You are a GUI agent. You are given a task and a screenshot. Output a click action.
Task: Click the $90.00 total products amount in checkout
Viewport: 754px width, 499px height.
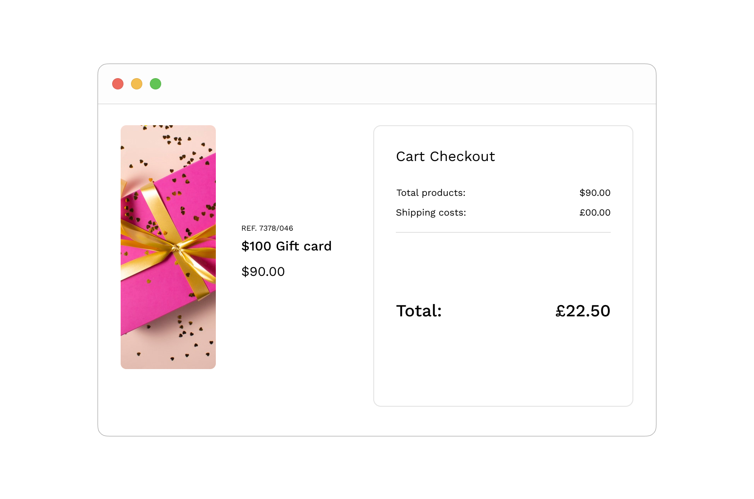(x=595, y=193)
